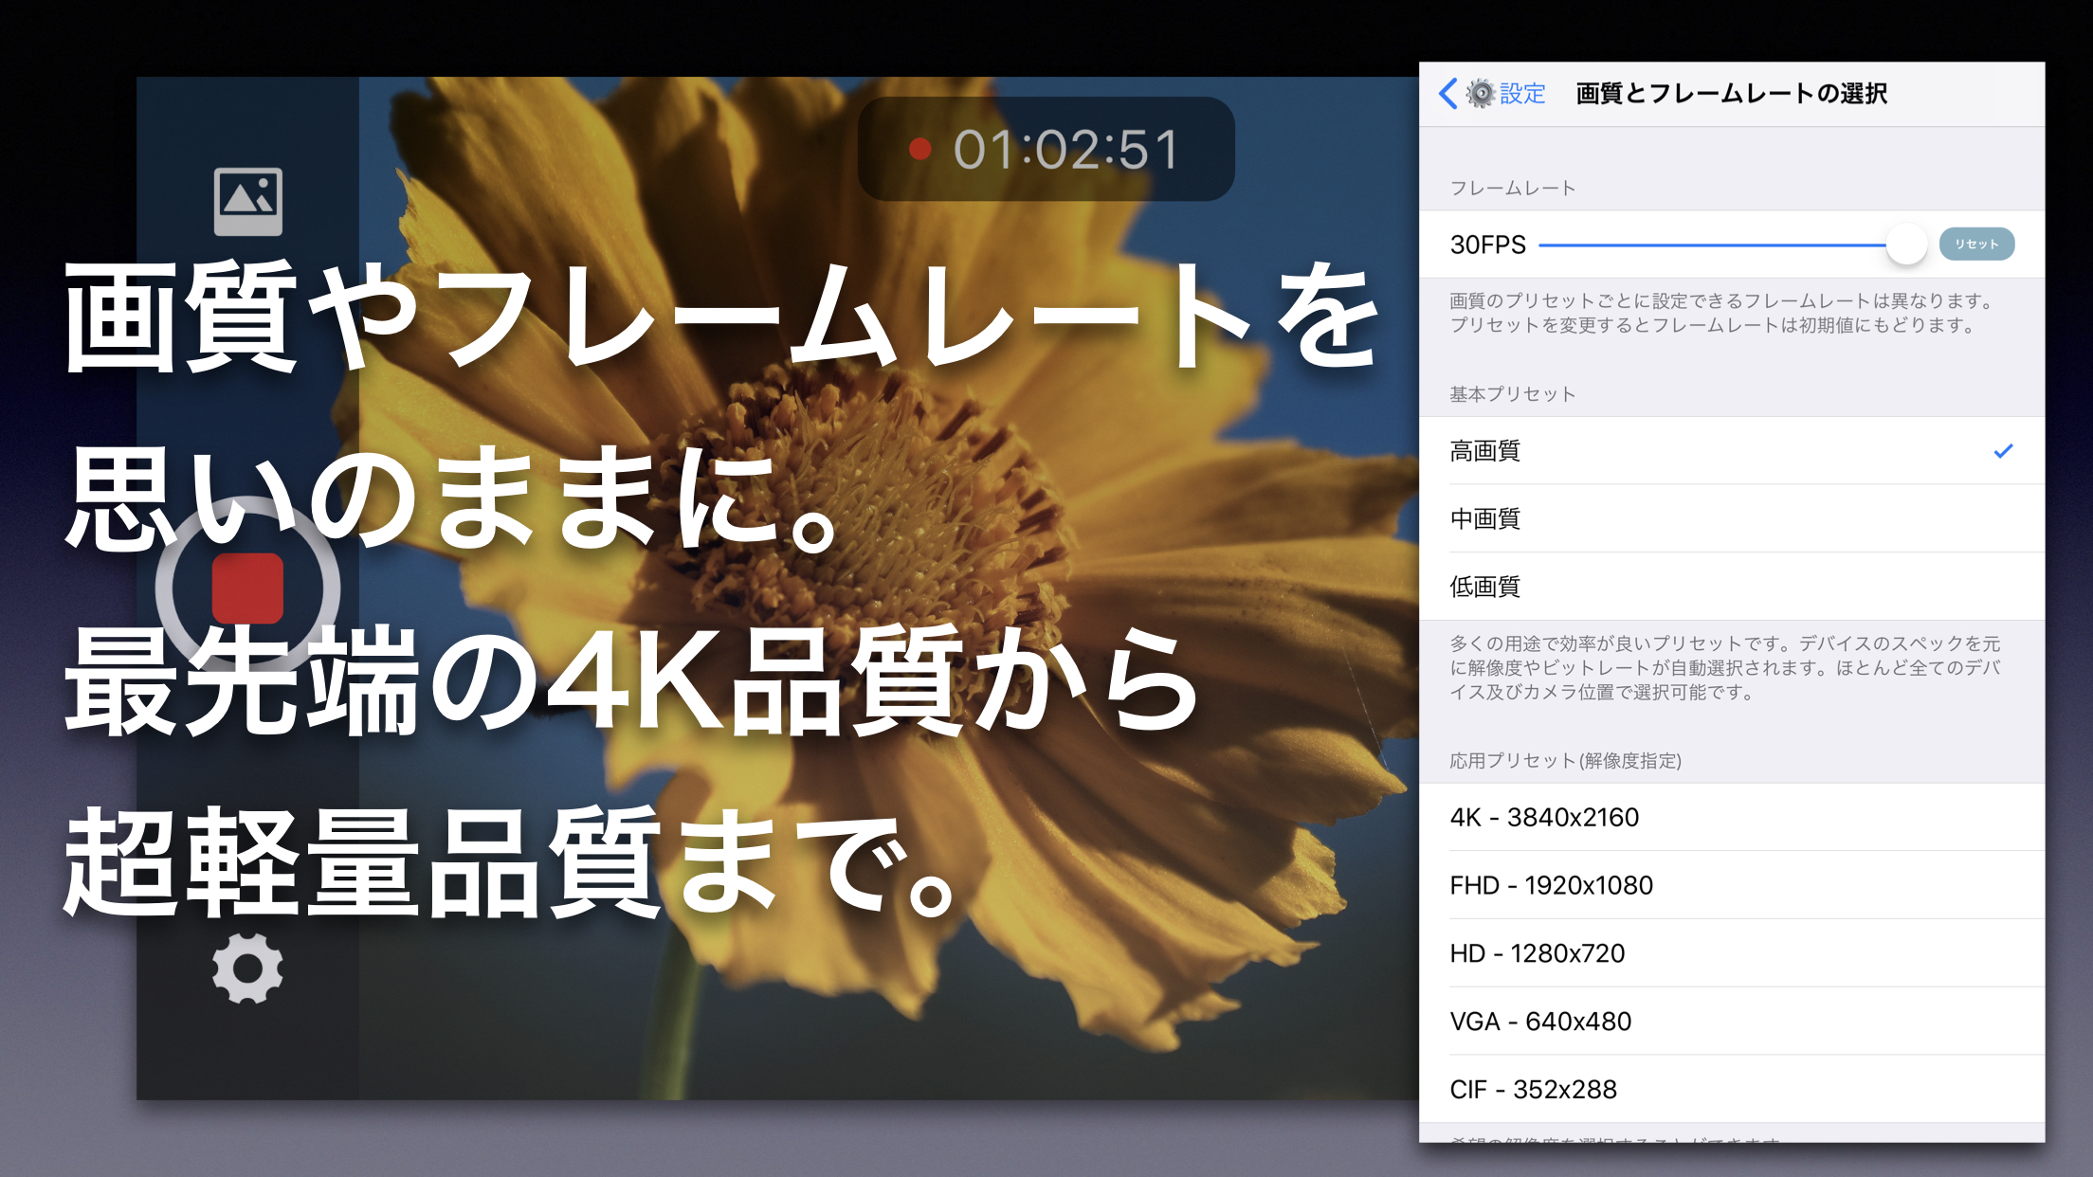The image size is (2093, 1177).
Task: Click the red recording indicator dot
Action: 919,149
